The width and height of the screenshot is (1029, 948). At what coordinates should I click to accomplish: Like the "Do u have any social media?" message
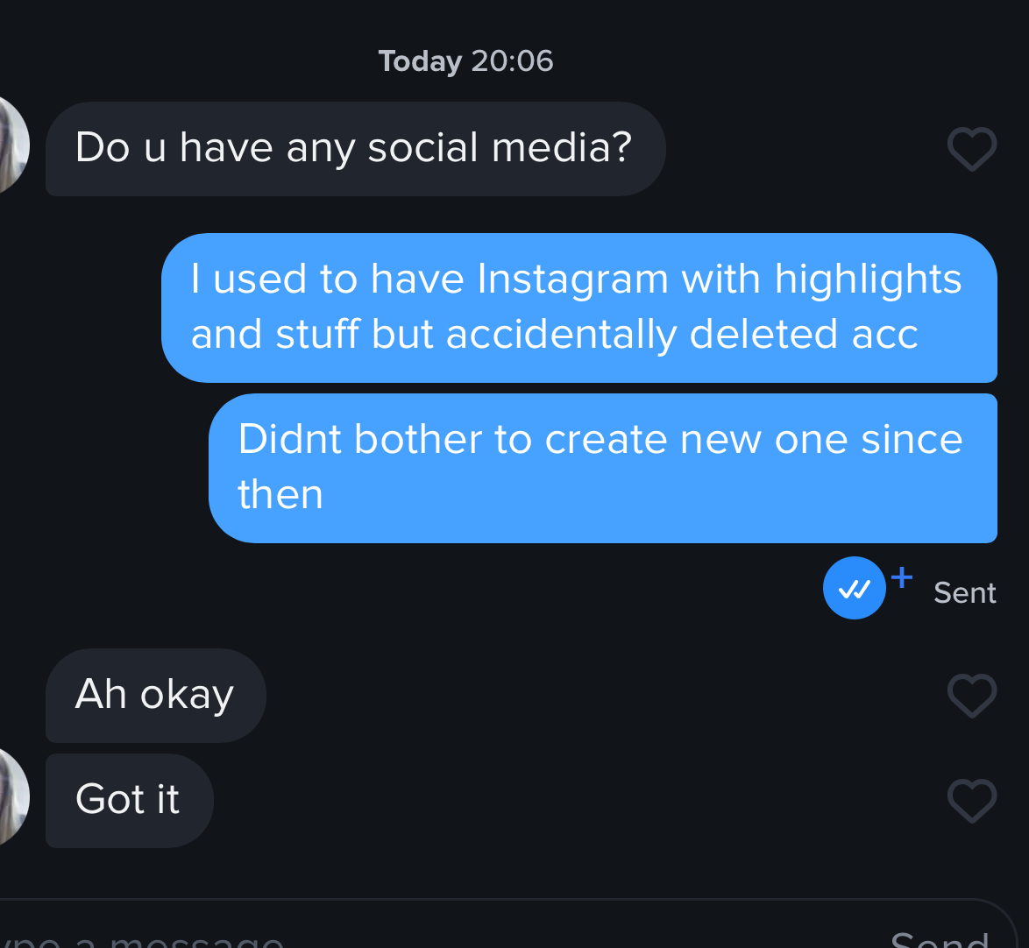coord(972,149)
